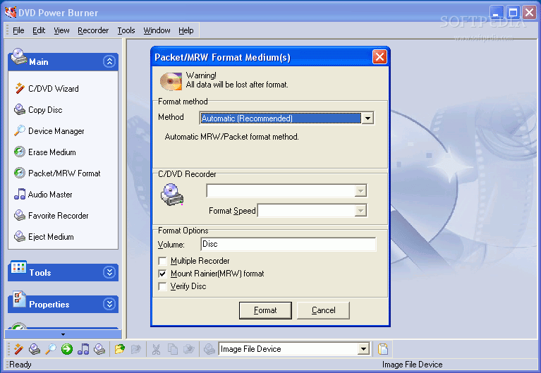Open the Help menu
Image resolution: width=541 pixels, height=373 pixels.
pos(186,30)
